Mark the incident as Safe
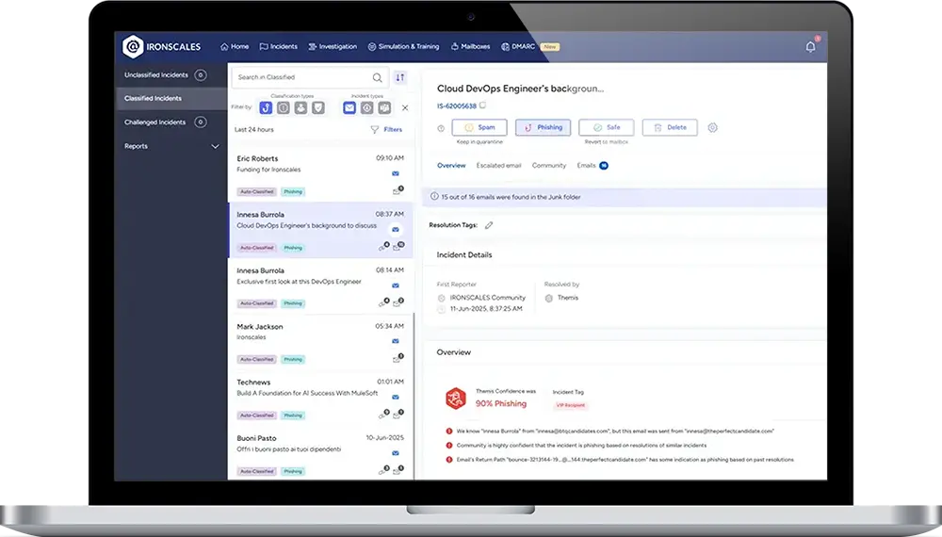942x537 pixels. [x=606, y=127]
